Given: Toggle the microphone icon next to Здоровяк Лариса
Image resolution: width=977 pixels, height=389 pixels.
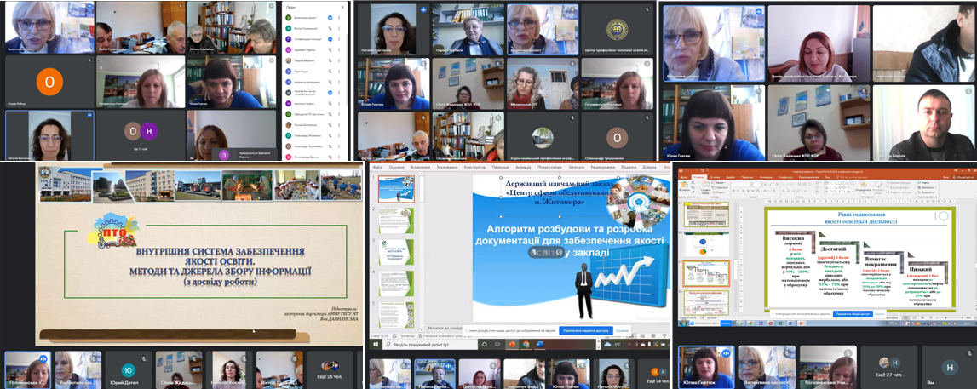Looking at the screenshot, I should click(x=328, y=49).
